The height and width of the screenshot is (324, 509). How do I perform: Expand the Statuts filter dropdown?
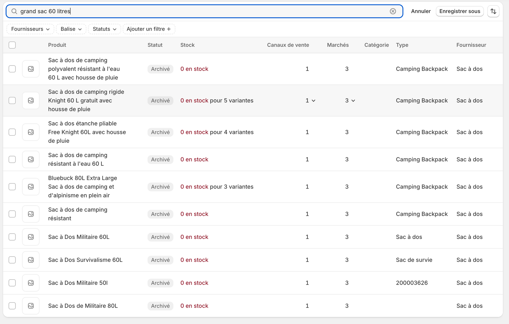point(104,29)
